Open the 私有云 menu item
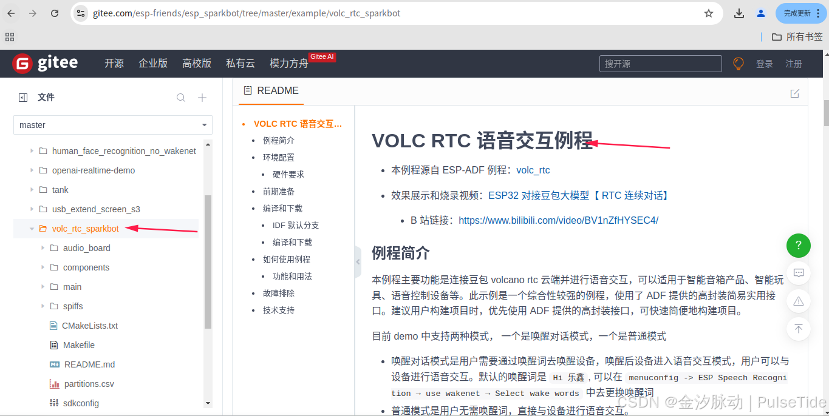829x416 pixels. 241,63
